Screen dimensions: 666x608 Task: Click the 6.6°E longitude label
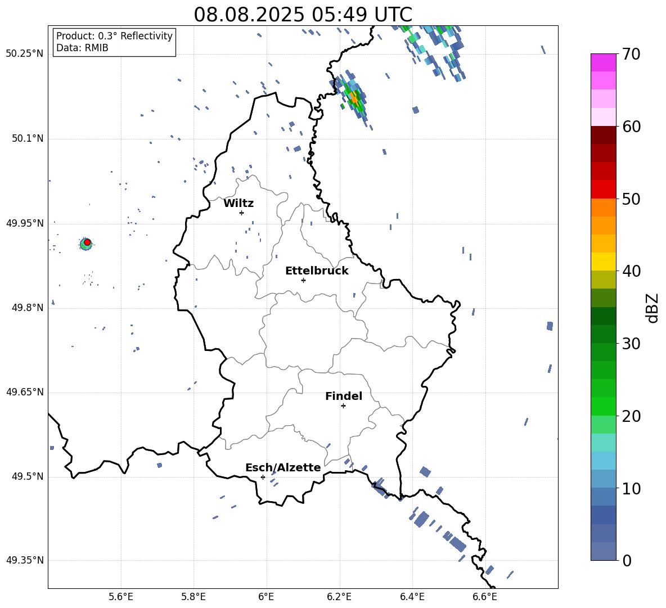tap(485, 597)
